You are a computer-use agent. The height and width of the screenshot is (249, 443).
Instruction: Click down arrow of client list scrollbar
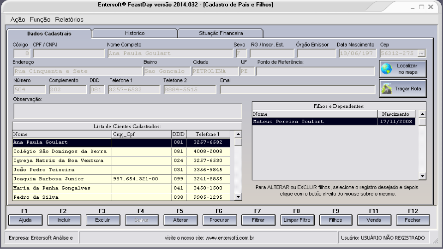(238, 197)
